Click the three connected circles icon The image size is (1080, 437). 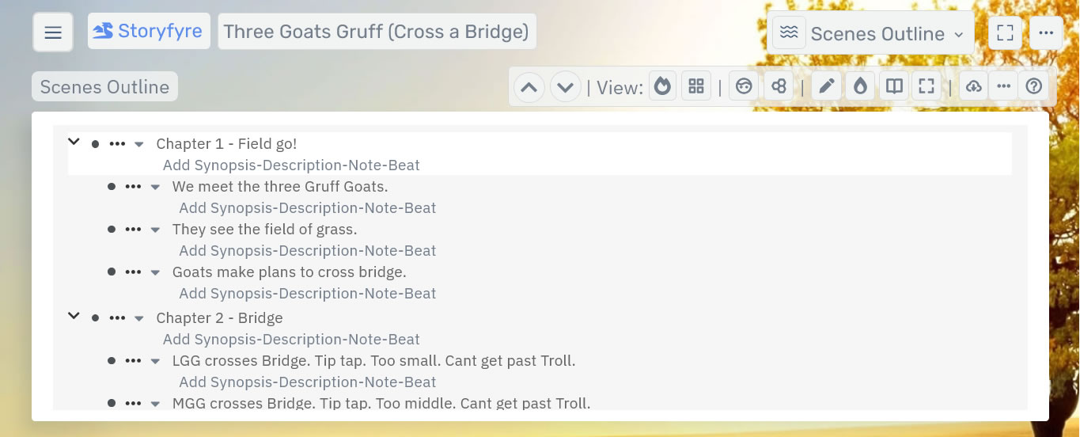coord(779,86)
